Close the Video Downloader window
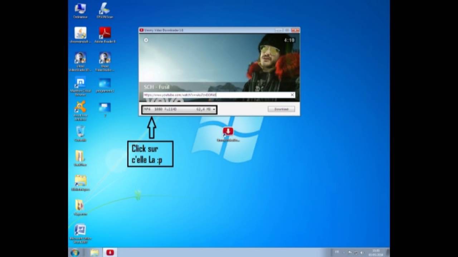This screenshot has width=458, height=257. (295, 30)
